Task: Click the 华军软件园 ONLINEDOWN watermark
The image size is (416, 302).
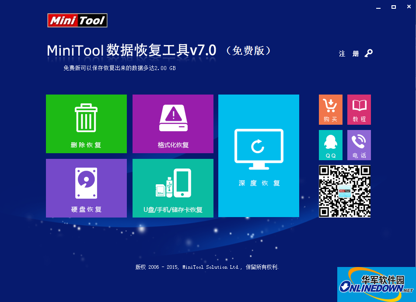Action: point(376,284)
